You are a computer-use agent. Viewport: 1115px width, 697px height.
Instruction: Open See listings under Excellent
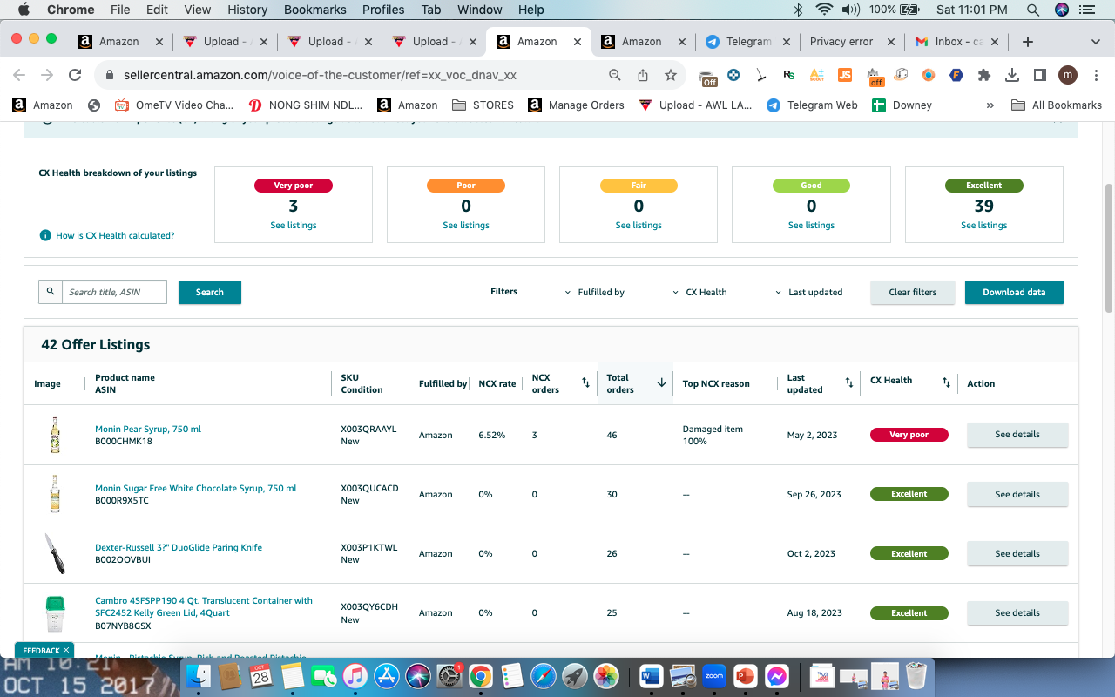(984, 226)
